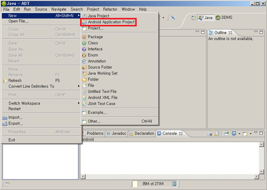The width and height of the screenshot is (267, 190).
Task: Click the Folder icon in New submenu
Action: coord(84,80)
